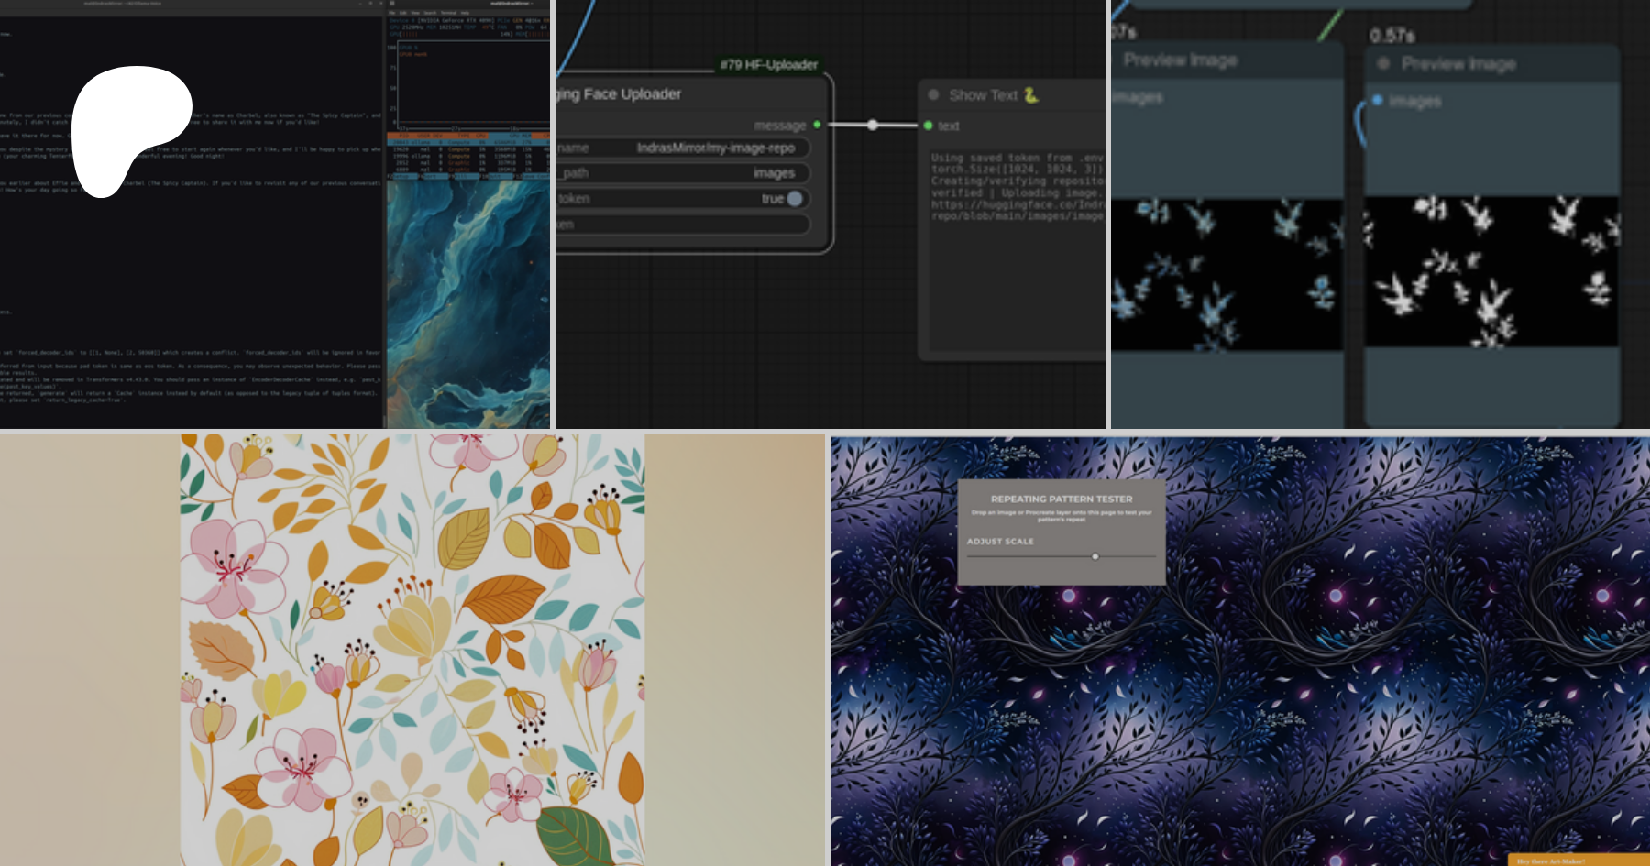
Task: Click the Show Text output text box
Action: click(1016, 247)
